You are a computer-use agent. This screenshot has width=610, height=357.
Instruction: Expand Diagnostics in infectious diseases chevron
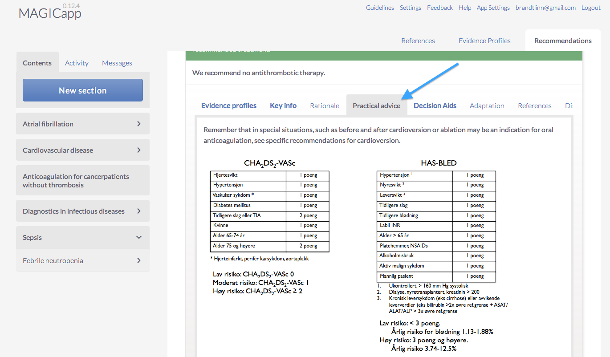[139, 211]
